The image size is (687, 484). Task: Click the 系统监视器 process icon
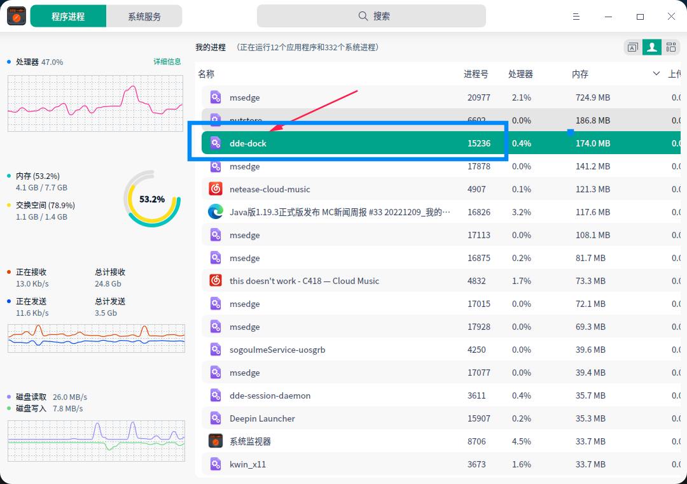pyautogui.click(x=216, y=441)
